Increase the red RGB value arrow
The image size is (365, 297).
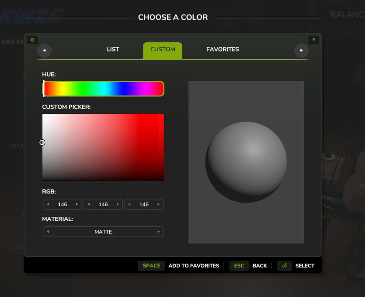coord(77,204)
